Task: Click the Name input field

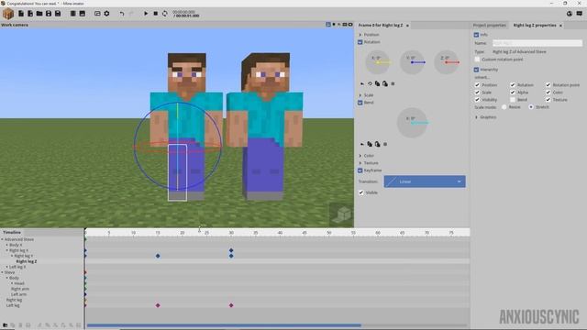Action: pyautogui.click(x=537, y=43)
